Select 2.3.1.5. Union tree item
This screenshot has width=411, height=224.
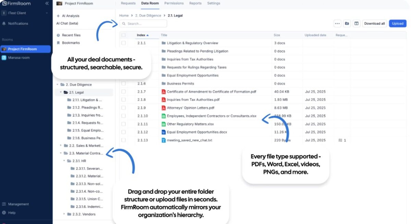(x=86, y=199)
